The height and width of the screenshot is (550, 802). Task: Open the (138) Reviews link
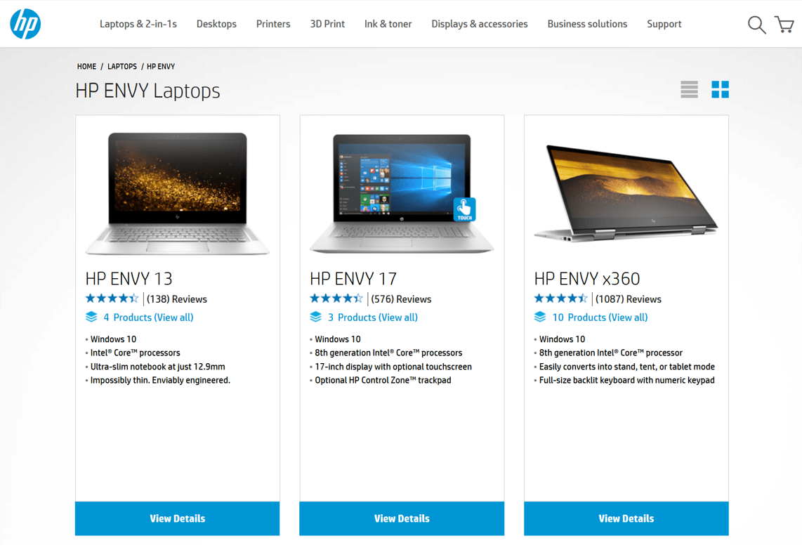point(177,299)
